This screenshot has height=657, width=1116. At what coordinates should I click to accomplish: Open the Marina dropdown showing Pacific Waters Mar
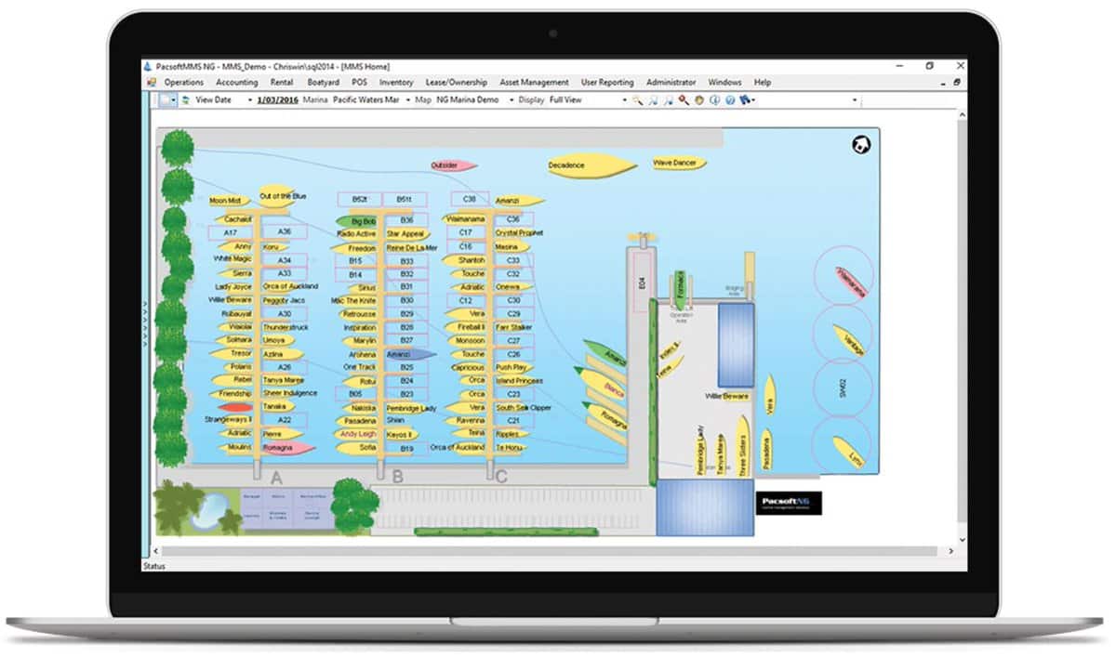tap(366, 99)
